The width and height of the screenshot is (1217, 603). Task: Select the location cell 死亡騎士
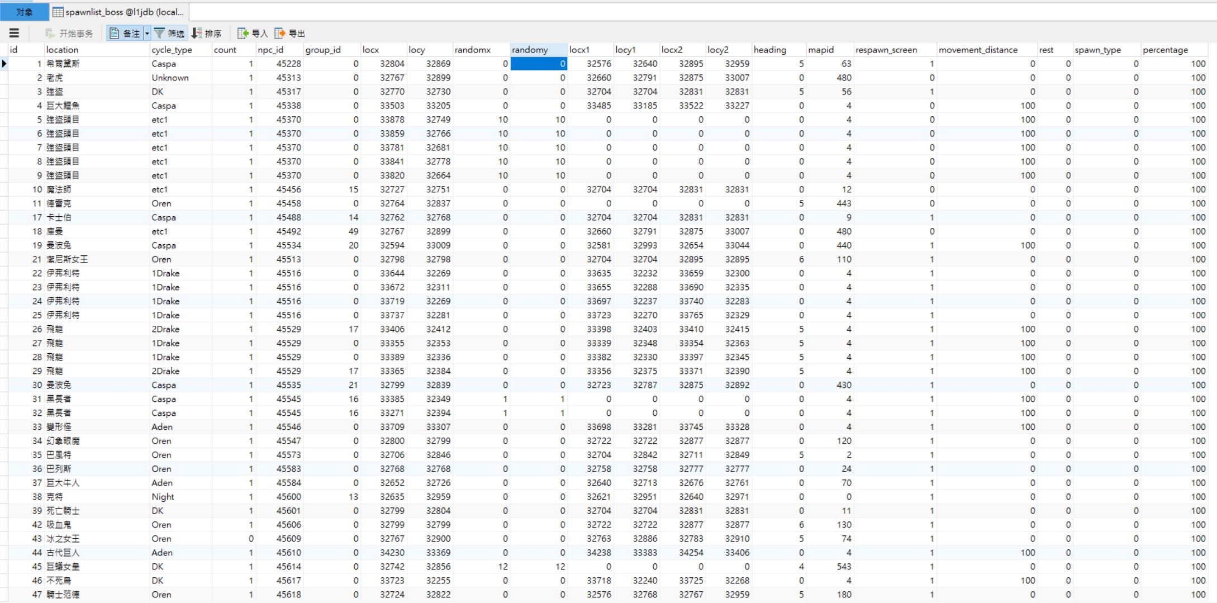pyautogui.click(x=97, y=511)
